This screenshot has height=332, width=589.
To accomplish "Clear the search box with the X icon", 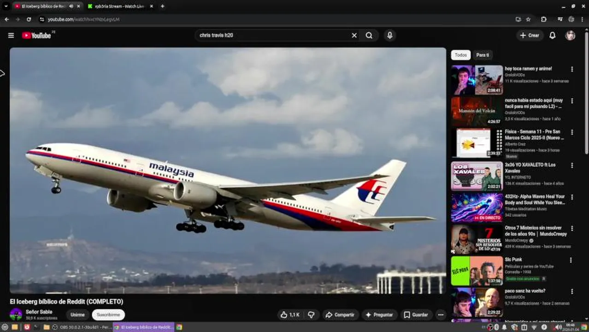I will pos(354,36).
